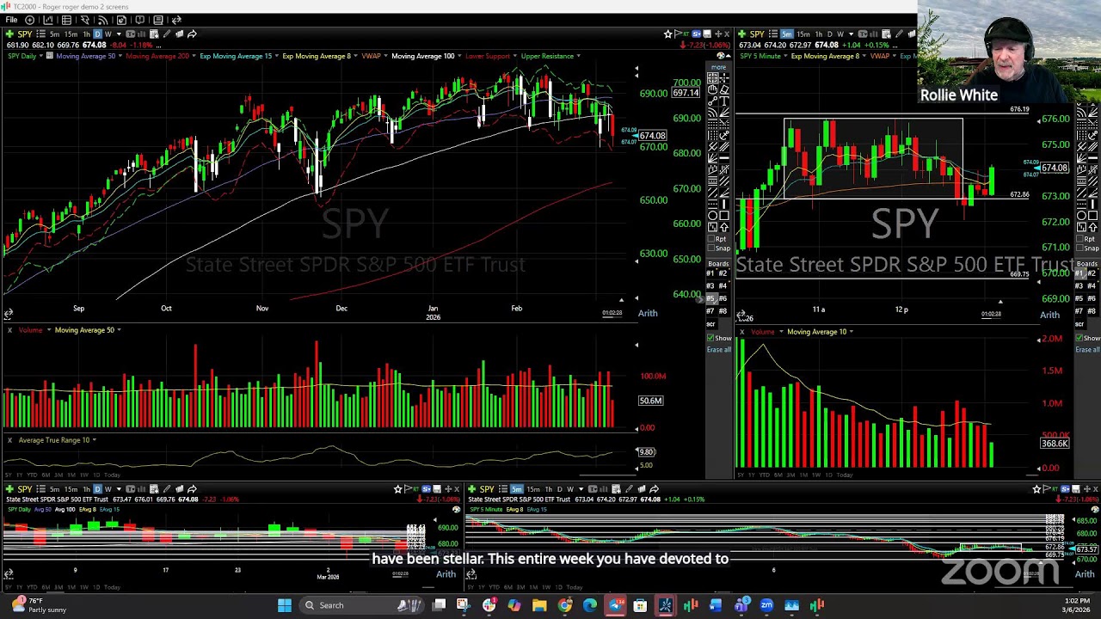Viewport: 1101px width, 619px height.
Task: Click the add (plus circle) icon in top toolbar
Action: coord(30,20)
